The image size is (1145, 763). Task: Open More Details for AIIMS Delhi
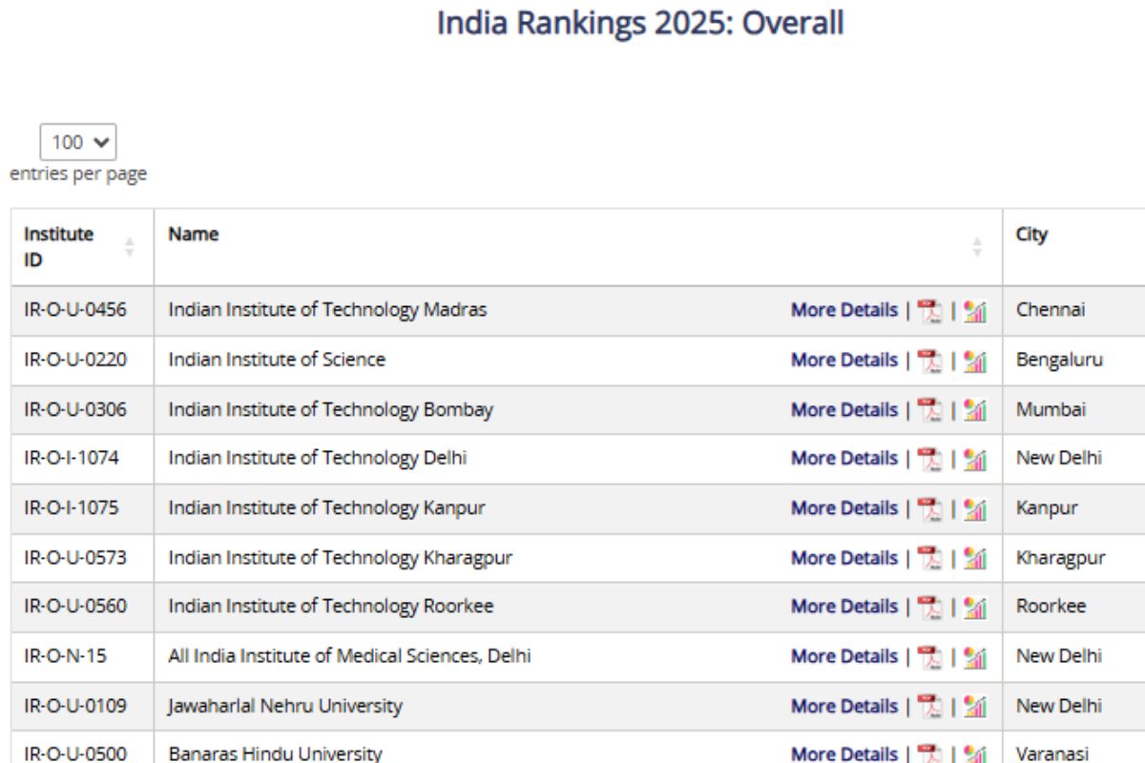pyautogui.click(x=843, y=655)
